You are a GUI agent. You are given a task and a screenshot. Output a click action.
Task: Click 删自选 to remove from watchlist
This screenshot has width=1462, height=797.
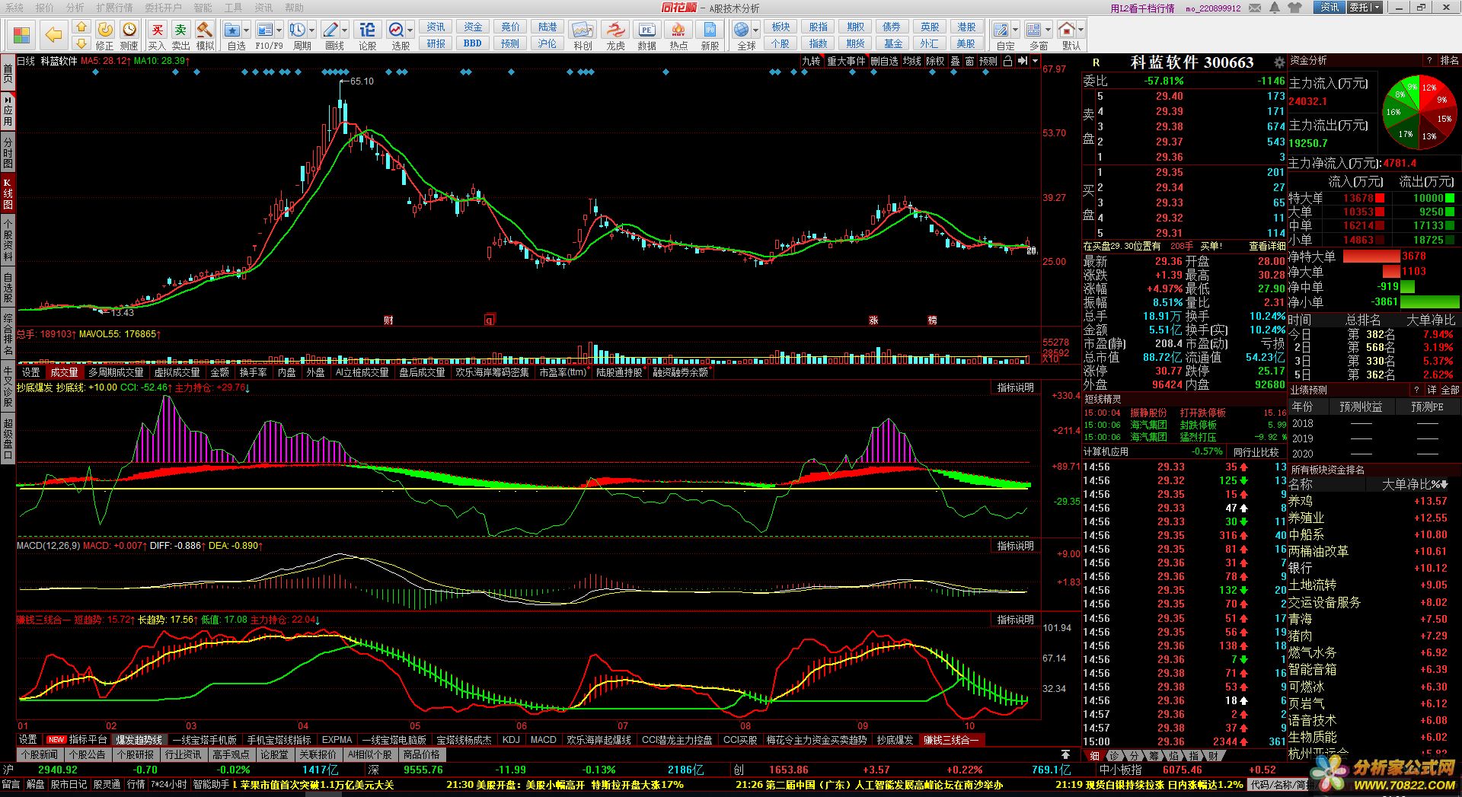click(884, 61)
